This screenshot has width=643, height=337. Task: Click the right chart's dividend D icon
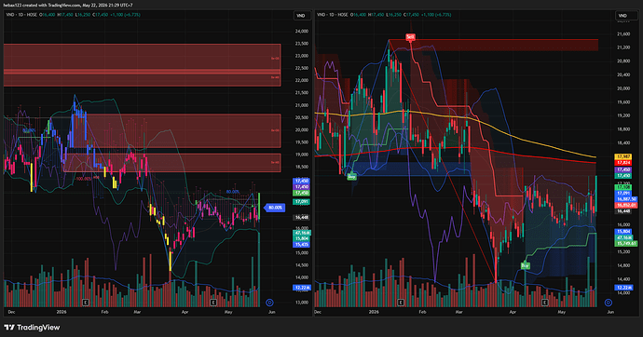(609, 303)
